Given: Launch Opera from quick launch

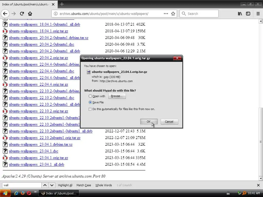Looking at the screenshot, I should (x=29, y=193).
